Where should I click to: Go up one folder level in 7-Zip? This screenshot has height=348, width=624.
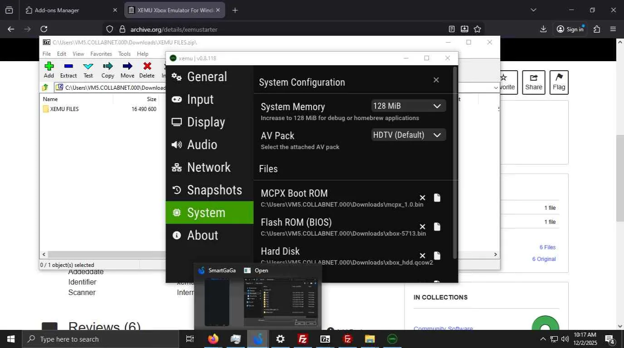click(x=45, y=87)
